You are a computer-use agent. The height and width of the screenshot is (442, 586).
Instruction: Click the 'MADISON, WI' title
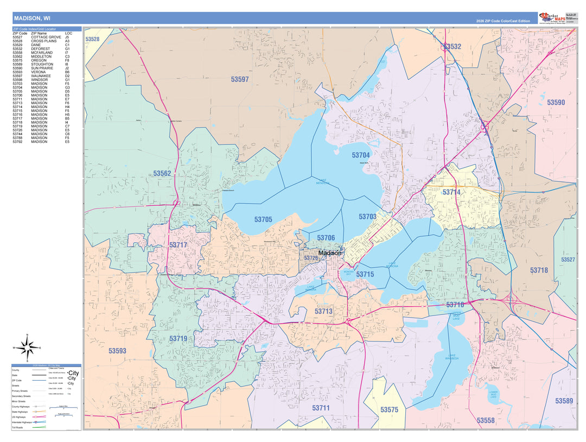pyautogui.click(x=32, y=18)
